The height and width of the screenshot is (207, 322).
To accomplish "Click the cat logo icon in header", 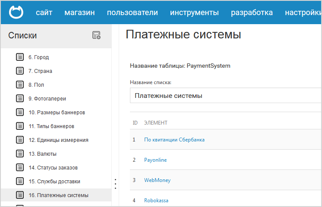I will point(16,12).
